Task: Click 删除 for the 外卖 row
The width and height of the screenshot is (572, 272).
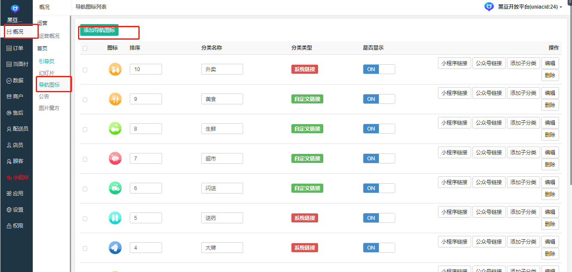Action: click(550, 75)
